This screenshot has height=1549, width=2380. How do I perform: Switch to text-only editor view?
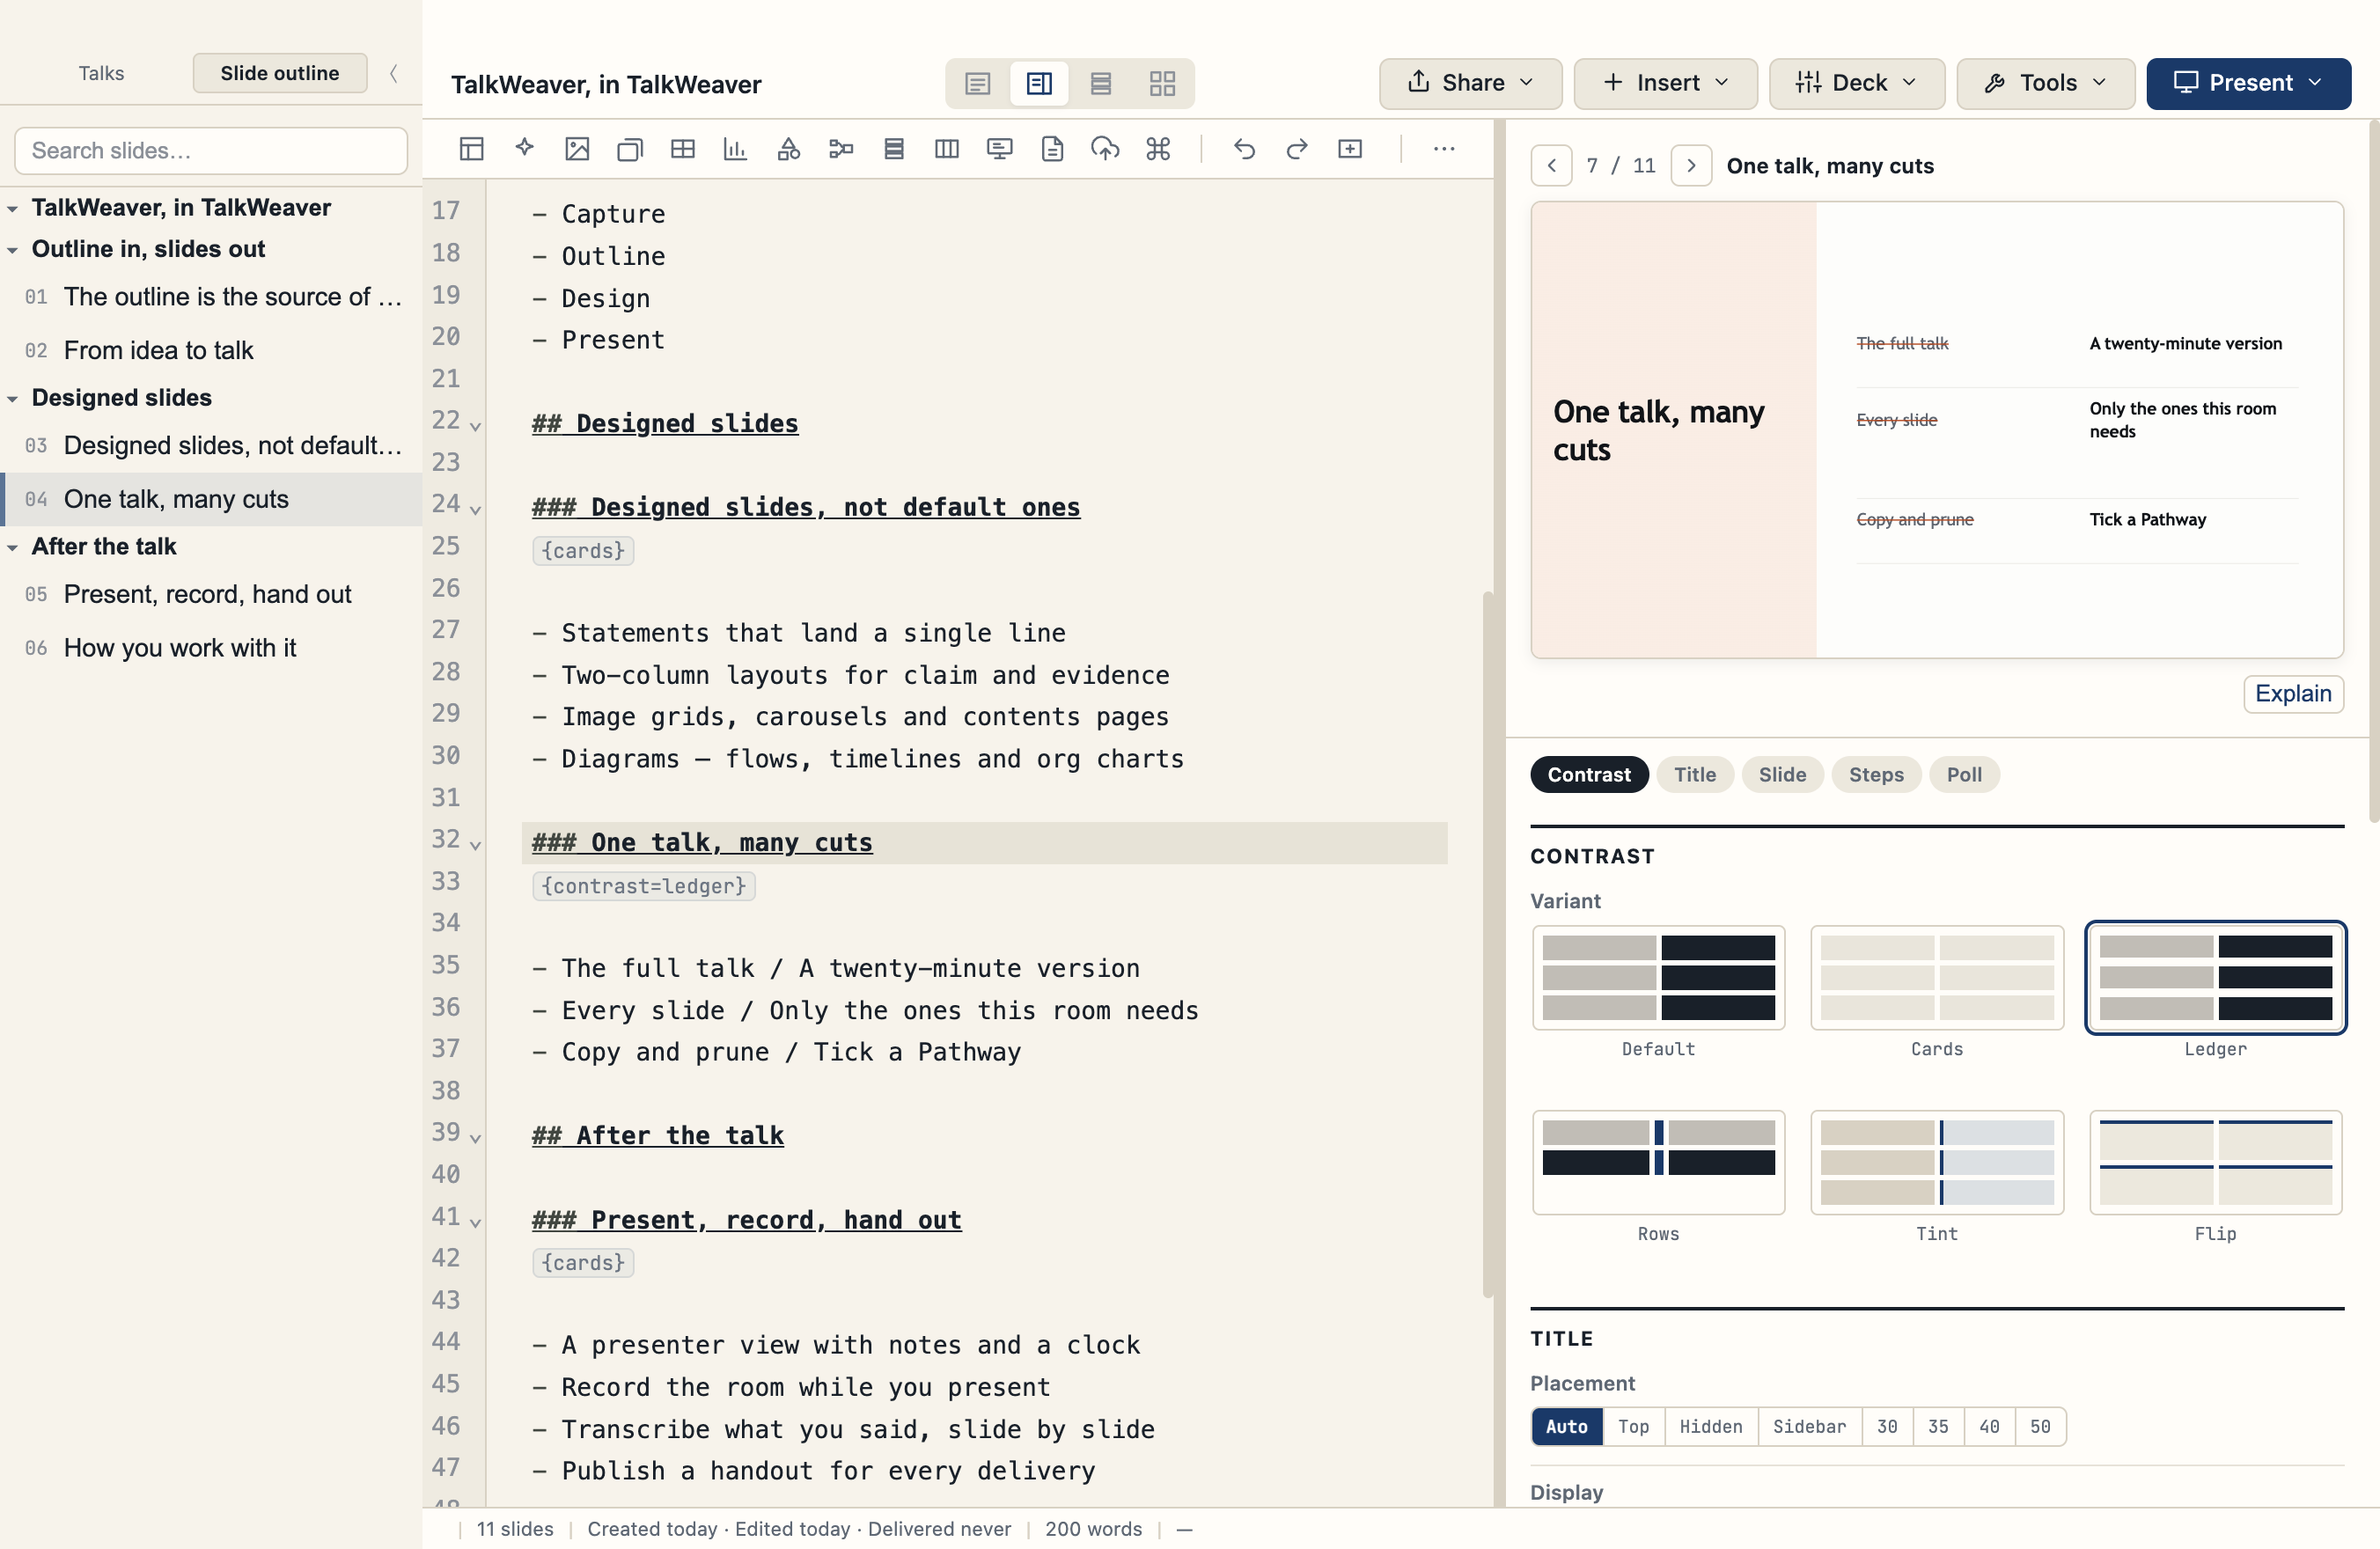pos(978,83)
